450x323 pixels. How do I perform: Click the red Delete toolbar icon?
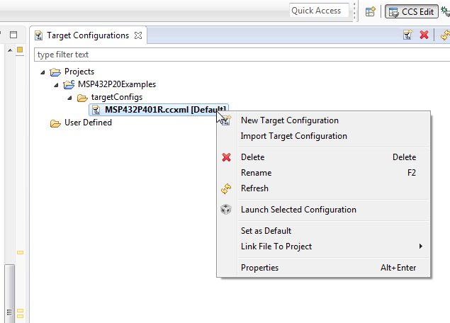[x=424, y=35]
